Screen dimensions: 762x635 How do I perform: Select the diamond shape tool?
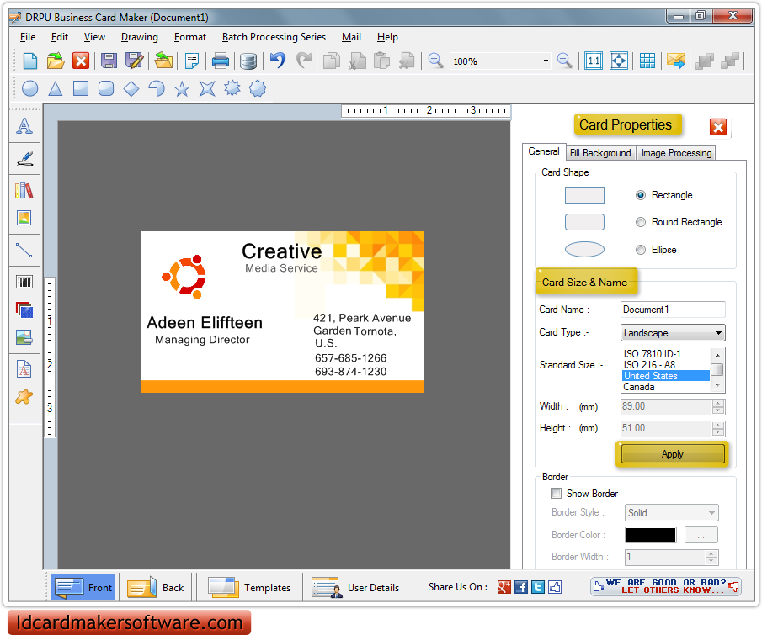point(131,88)
